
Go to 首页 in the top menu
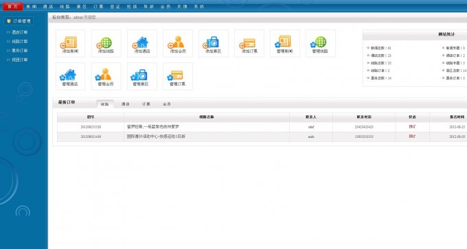12,6
